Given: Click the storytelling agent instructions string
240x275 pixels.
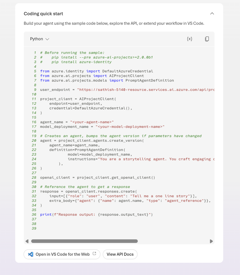Looking at the screenshot, I should point(156,159).
